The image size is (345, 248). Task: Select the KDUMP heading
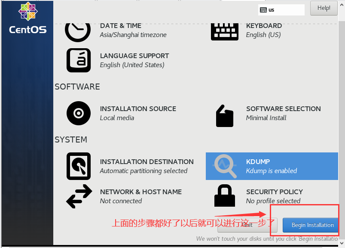258,161
